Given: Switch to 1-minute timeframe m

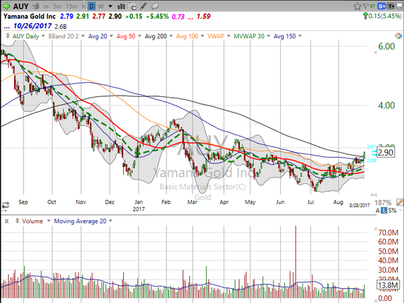Looking at the screenshot, I should (x=46, y=7).
